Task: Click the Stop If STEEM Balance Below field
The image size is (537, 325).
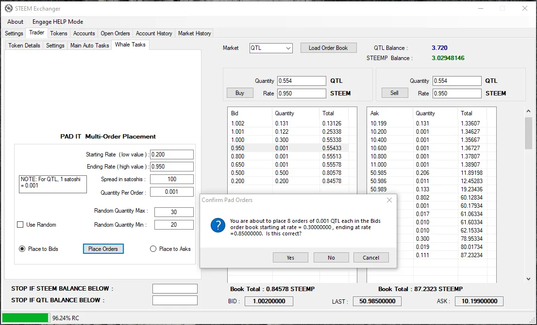Action: click(x=175, y=289)
